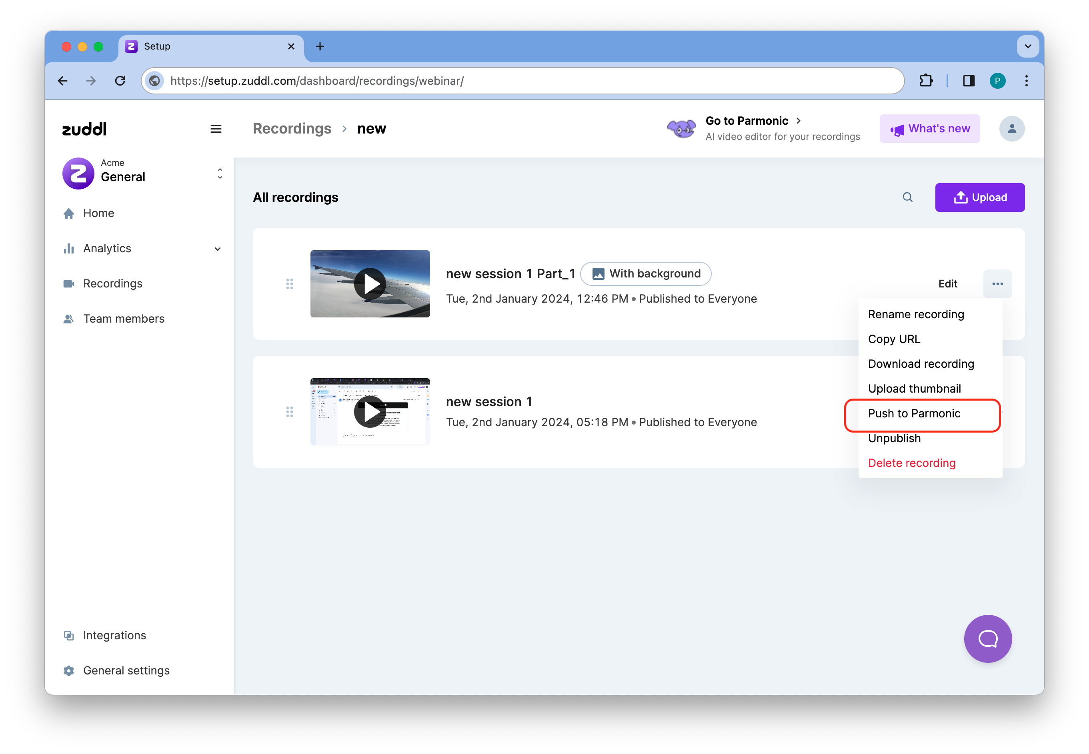Click the search icon near Upload
The height and width of the screenshot is (754, 1089).
pyautogui.click(x=907, y=197)
